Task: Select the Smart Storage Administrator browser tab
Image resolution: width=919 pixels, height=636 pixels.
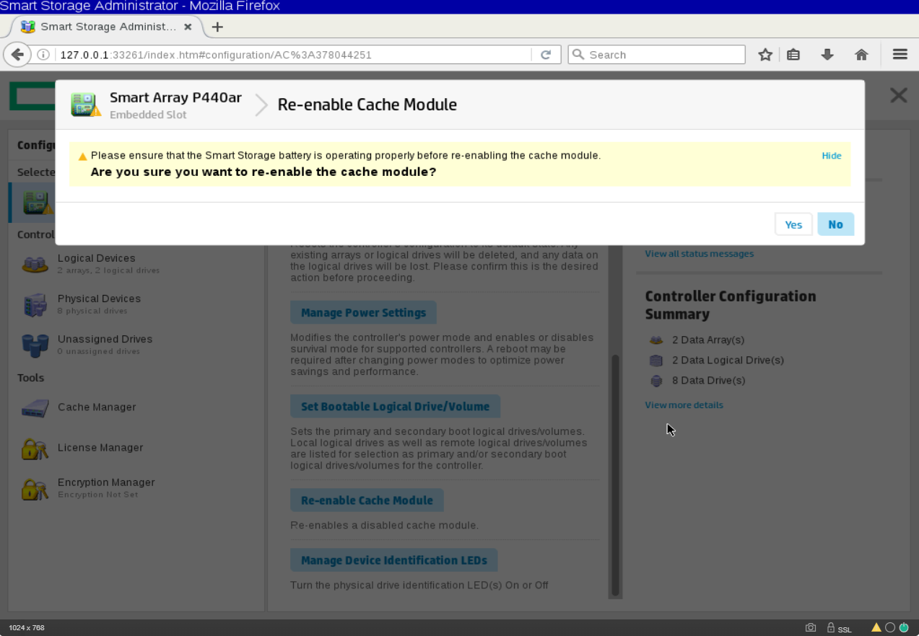Action: (x=106, y=27)
